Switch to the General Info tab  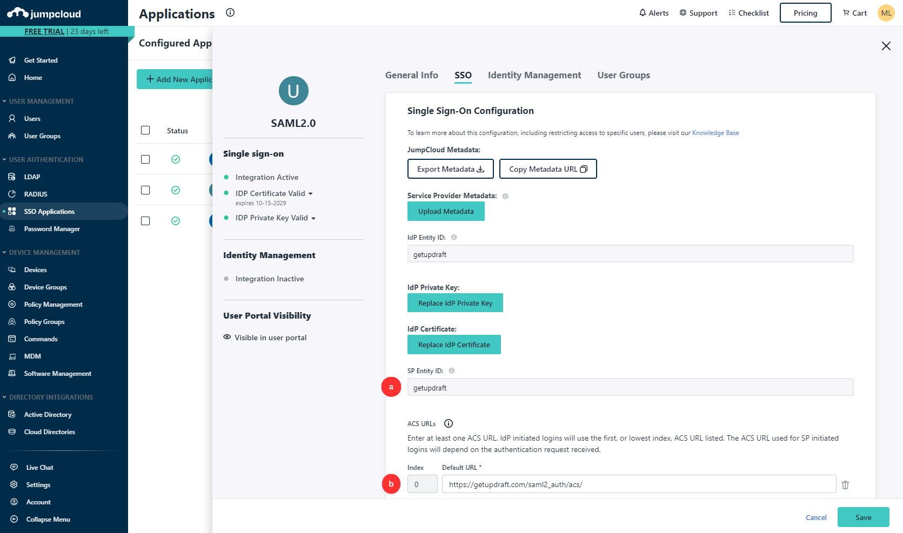pyautogui.click(x=411, y=75)
